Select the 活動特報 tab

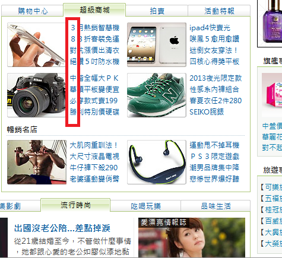[x=219, y=11]
